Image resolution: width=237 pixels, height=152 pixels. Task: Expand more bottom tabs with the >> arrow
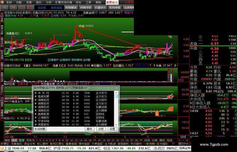tap(173, 144)
